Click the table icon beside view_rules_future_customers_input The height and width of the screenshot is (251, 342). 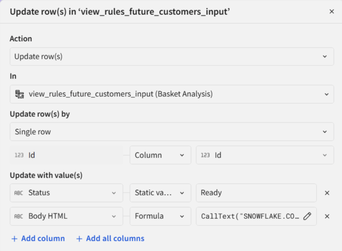[x=19, y=94]
